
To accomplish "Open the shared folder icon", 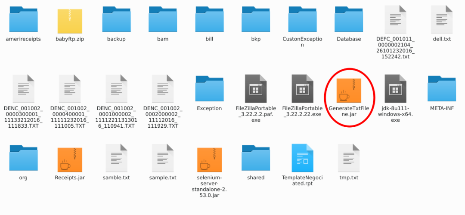I will coord(256,157).
